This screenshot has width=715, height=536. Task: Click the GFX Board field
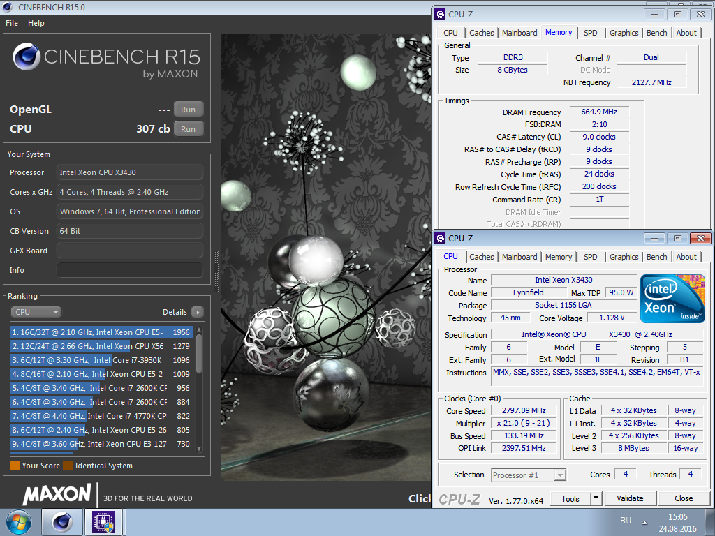130,251
